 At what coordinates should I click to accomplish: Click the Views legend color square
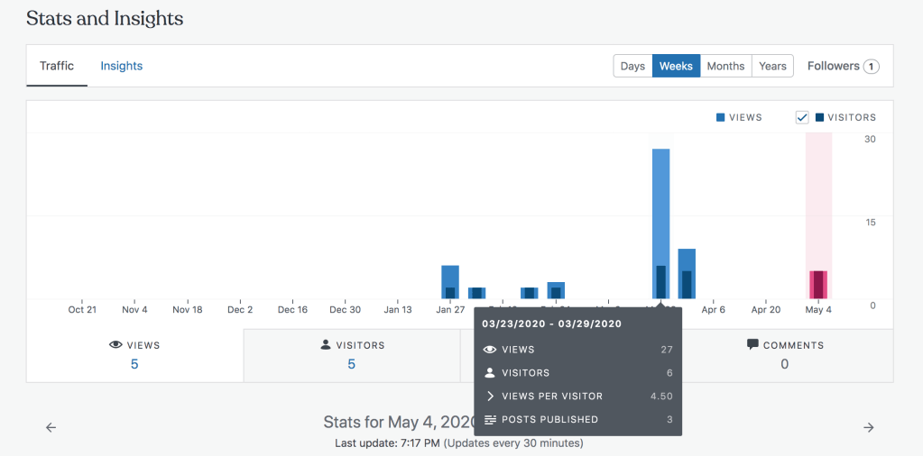[x=721, y=117]
